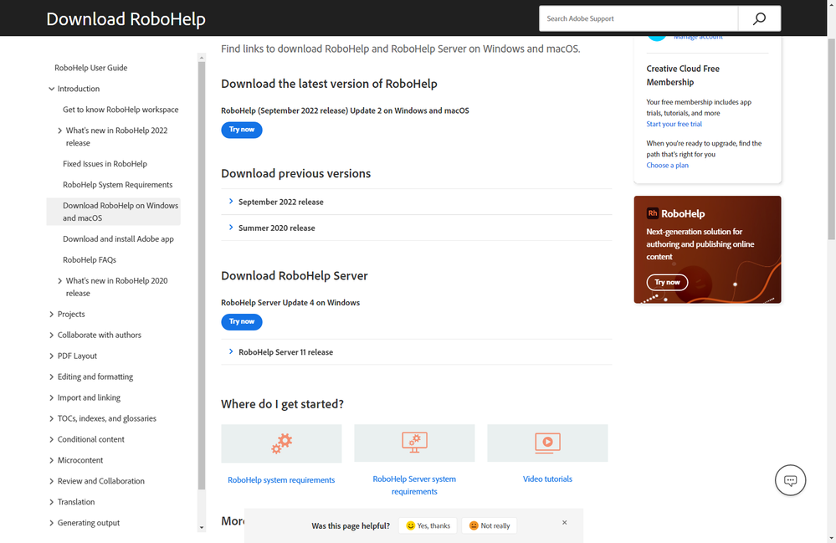
Task: Open RoboHelp Server system requirements link
Action: click(414, 485)
